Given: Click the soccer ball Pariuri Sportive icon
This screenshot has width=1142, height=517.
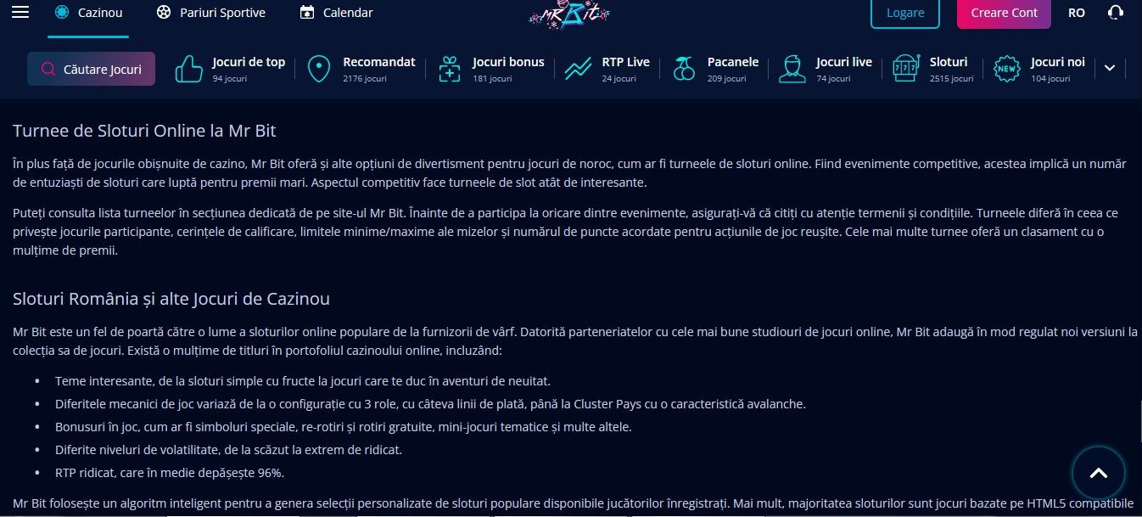Looking at the screenshot, I should click(x=164, y=13).
